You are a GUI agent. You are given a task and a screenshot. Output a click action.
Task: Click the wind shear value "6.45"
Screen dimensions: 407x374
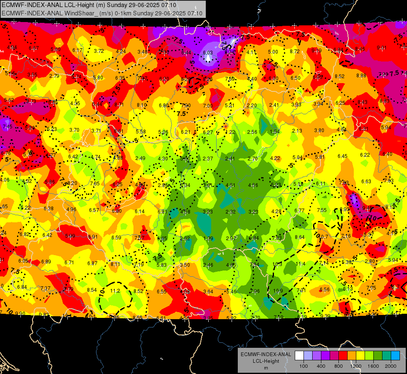pos(343,156)
